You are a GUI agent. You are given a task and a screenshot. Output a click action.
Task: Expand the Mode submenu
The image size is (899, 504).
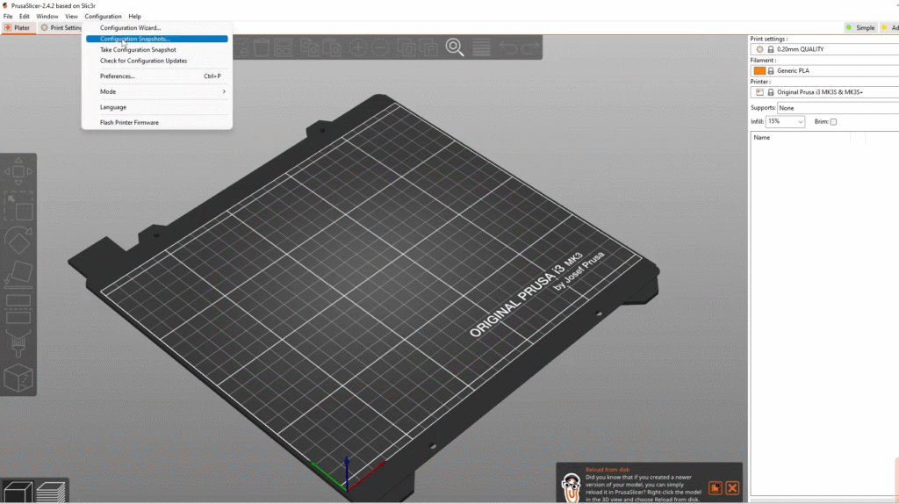click(158, 91)
